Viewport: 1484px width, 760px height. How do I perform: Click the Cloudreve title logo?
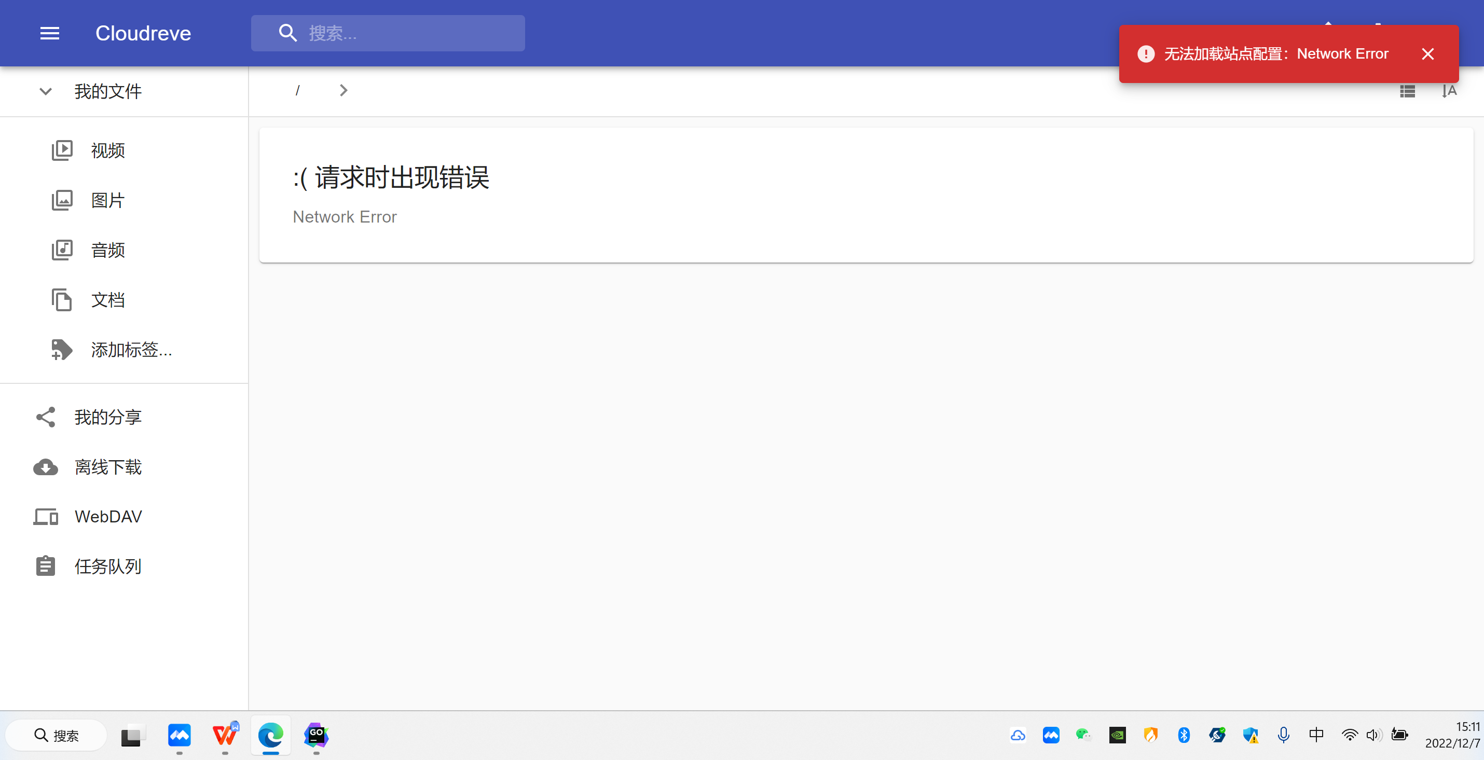click(143, 33)
